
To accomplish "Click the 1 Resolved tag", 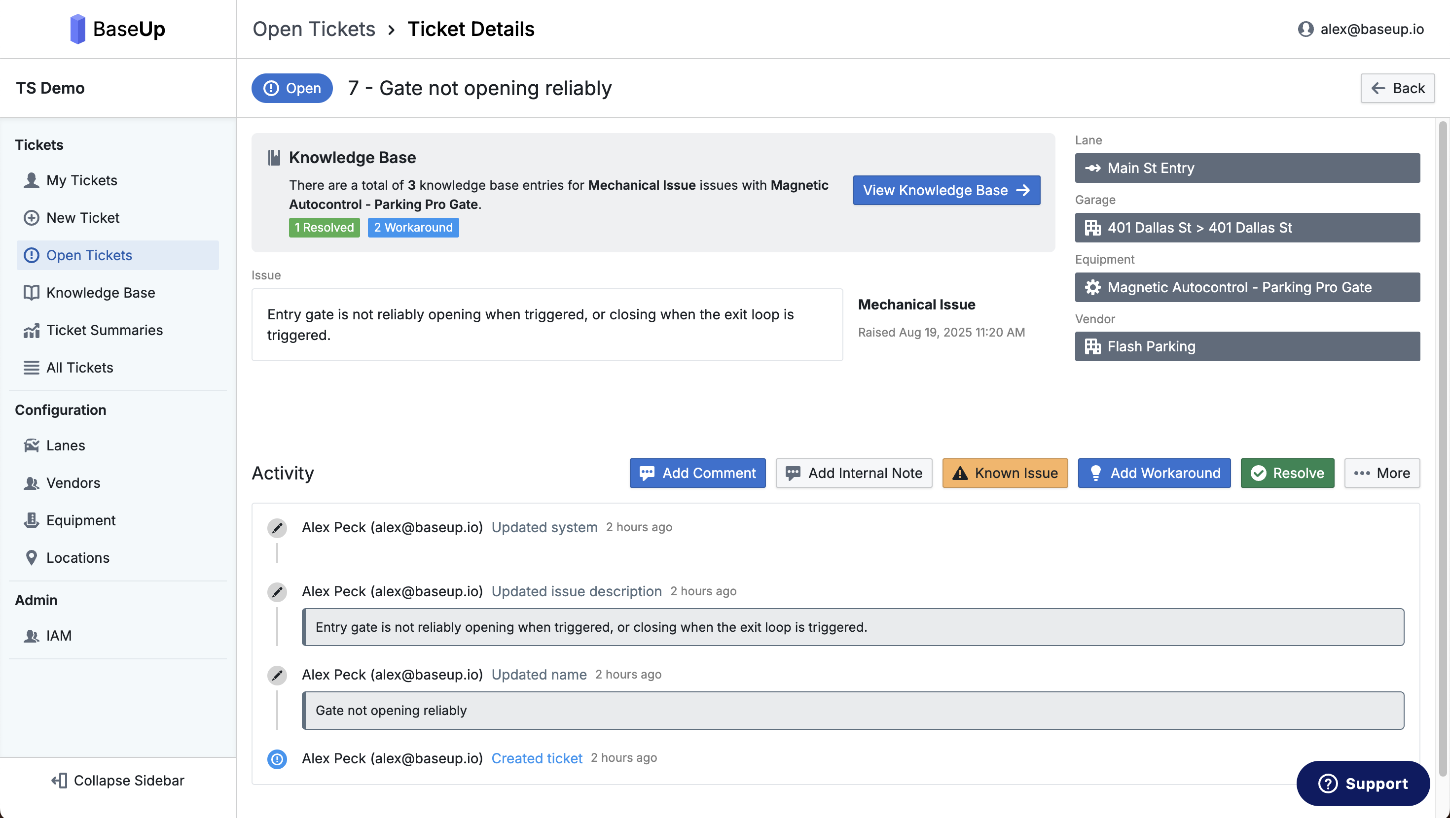I will 324,227.
